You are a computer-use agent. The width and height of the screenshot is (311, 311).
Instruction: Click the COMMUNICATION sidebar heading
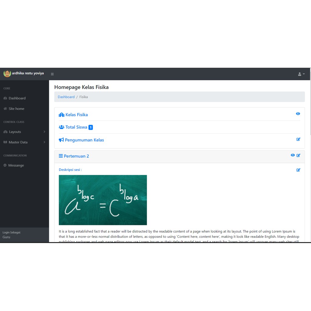tap(15, 155)
